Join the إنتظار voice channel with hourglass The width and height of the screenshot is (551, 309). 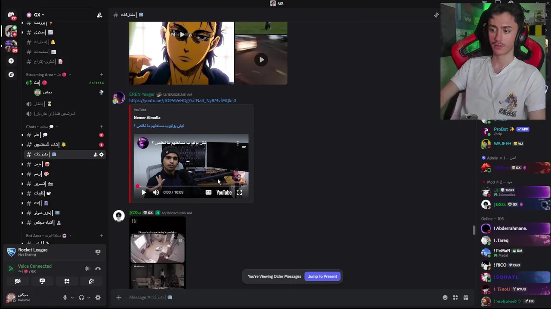point(65,104)
